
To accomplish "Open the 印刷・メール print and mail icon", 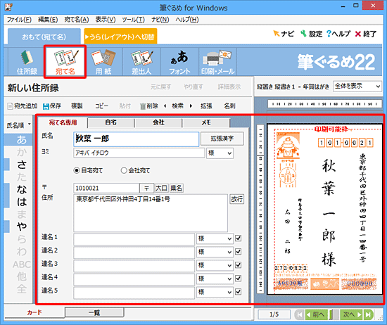I will (x=217, y=62).
